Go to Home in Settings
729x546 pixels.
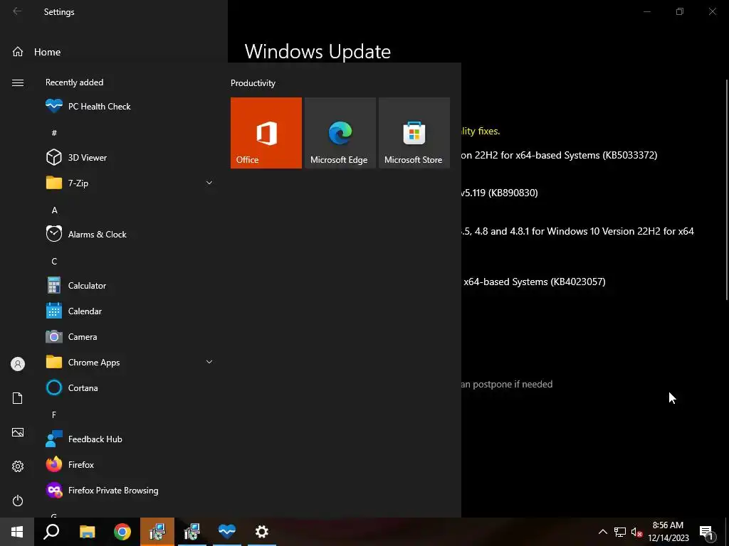37,52
